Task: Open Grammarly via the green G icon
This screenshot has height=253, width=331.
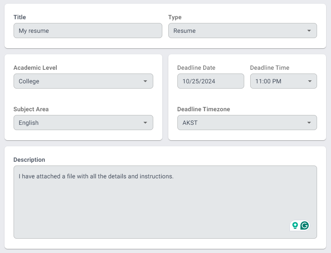Action: [304, 225]
